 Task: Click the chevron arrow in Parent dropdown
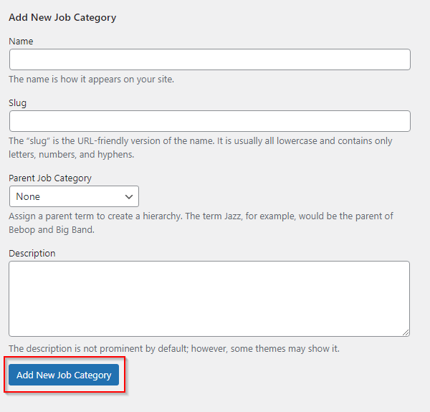[128, 196]
